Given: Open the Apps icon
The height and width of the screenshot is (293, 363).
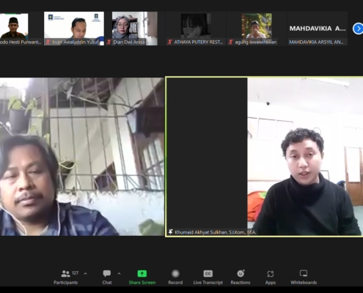Looking at the screenshot, I should click(271, 274).
